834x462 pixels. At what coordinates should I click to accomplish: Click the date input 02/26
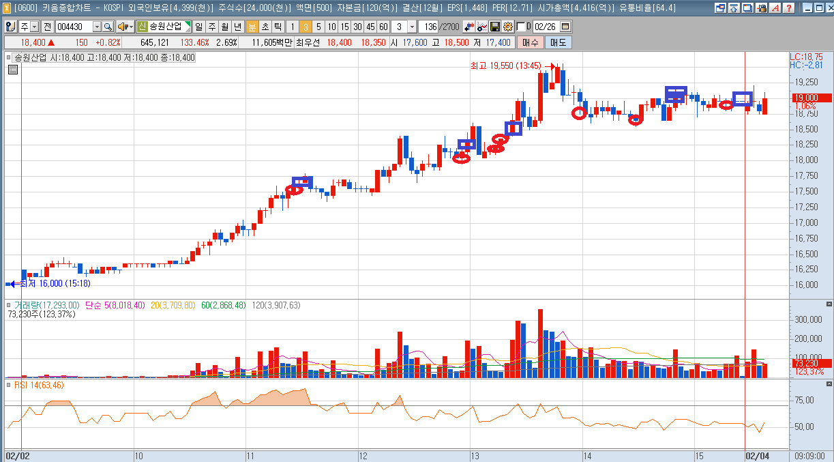545,27
